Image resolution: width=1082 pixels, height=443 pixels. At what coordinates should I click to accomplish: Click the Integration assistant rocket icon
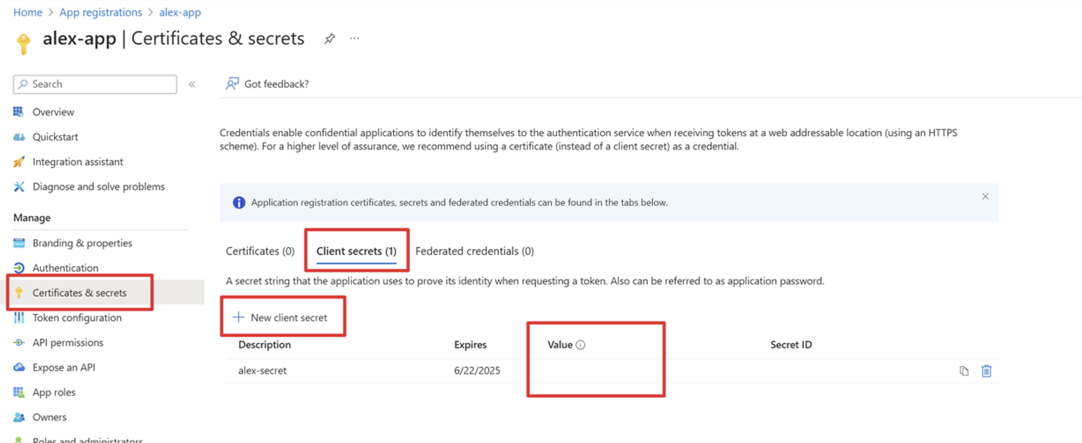[18, 162]
